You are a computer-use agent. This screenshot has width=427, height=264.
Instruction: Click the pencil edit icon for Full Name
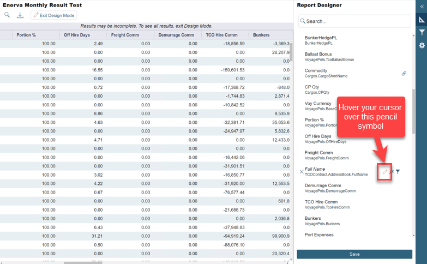(x=384, y=172)
